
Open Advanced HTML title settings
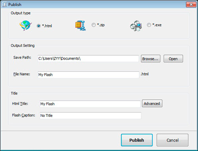tap(152, 103)
